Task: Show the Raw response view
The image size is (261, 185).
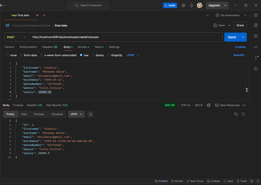Action: point(24,114)
